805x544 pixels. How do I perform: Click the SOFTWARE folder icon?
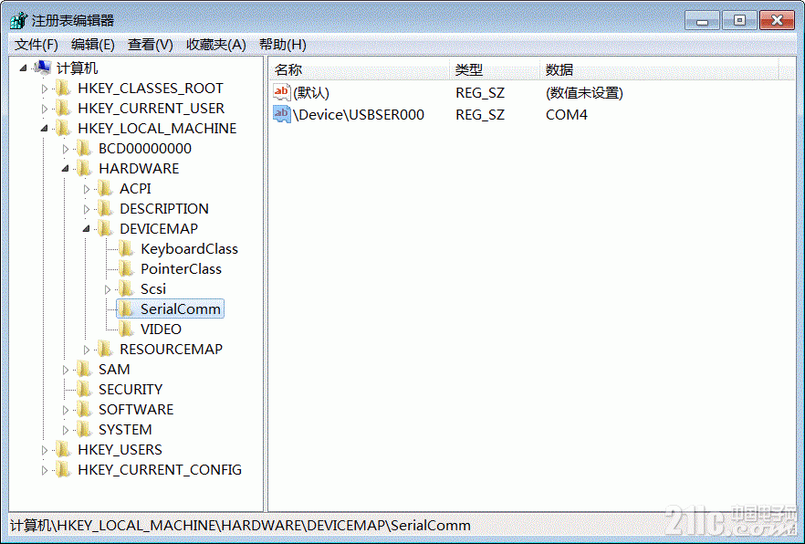pos(84,409)
